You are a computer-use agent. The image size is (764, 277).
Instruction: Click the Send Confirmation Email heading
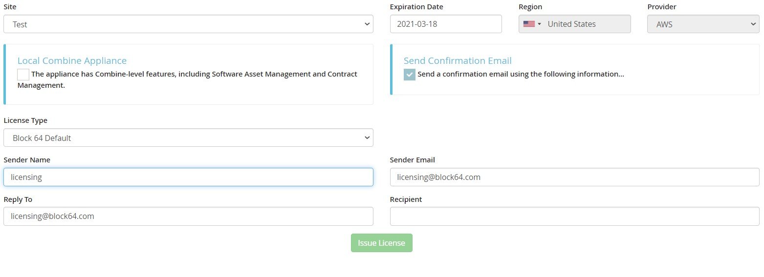pyautogui.click(x=458, y=60)
